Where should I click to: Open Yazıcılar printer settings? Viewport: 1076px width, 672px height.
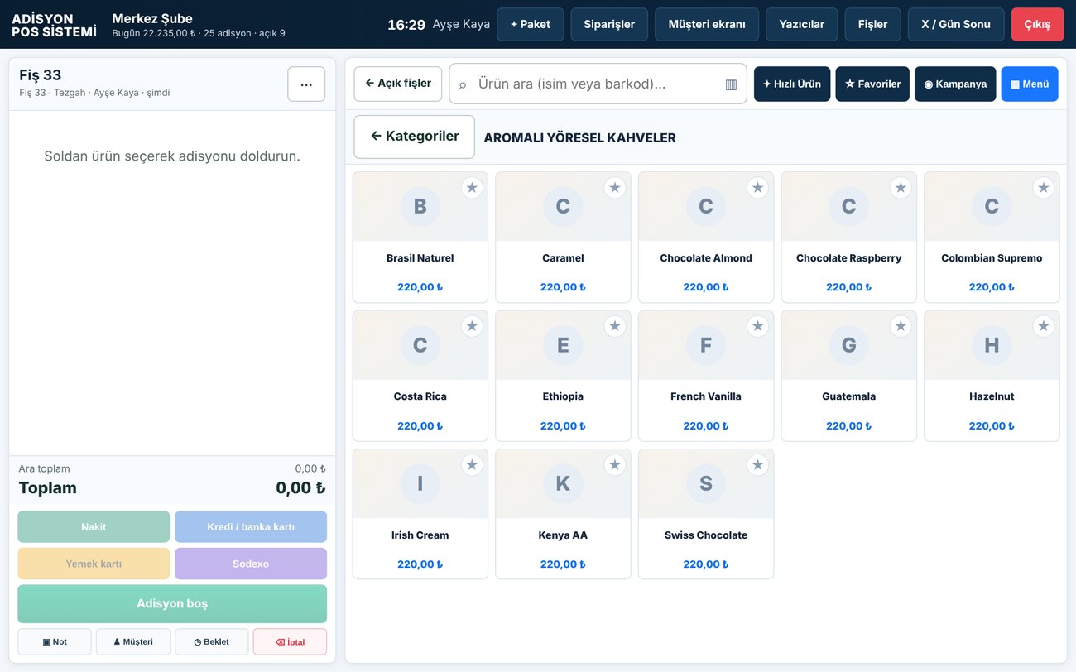click(x=802, y=24)
